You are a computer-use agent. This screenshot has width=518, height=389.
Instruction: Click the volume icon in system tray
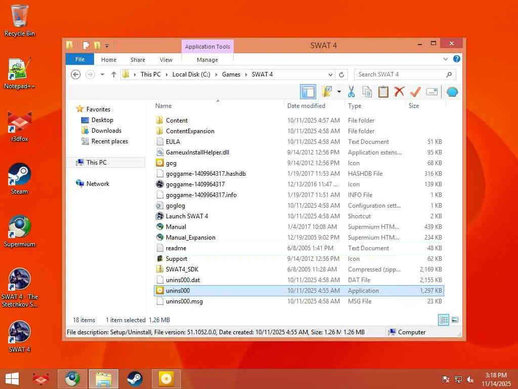pos(470,379)
